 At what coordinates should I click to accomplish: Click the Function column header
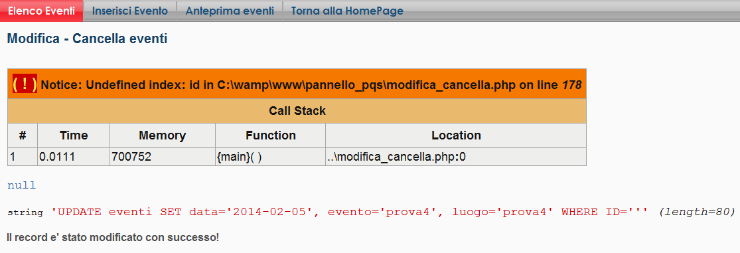[270, 135]
